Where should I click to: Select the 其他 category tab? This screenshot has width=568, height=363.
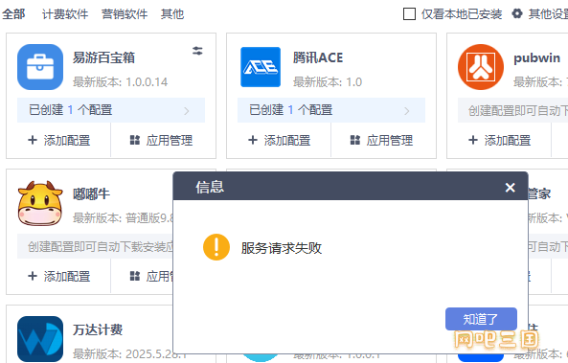click(172, 14)
